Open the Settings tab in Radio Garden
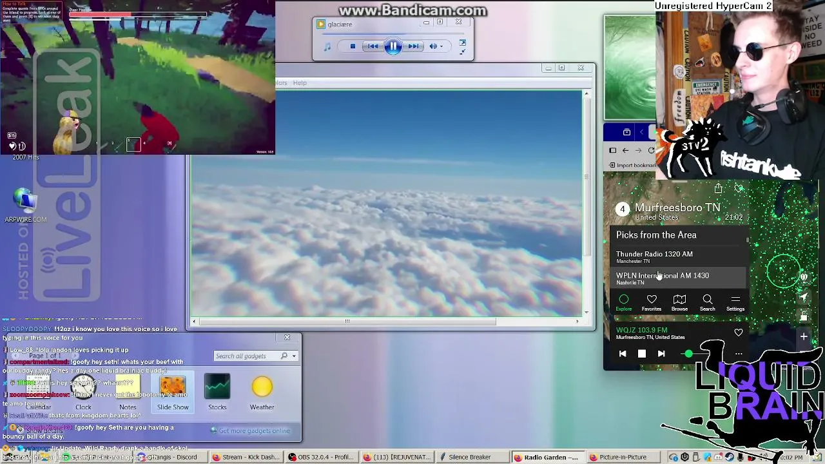Image resolution: width=825 pixels, height=464 pixels. tap(735, 302)
